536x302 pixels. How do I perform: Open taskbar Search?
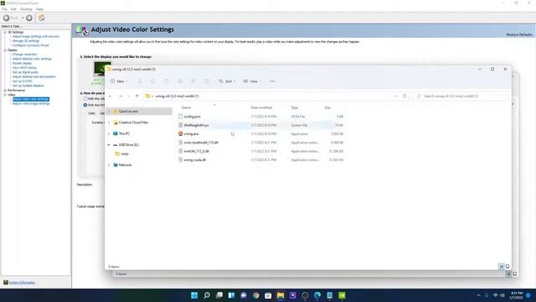coord(207,295)
